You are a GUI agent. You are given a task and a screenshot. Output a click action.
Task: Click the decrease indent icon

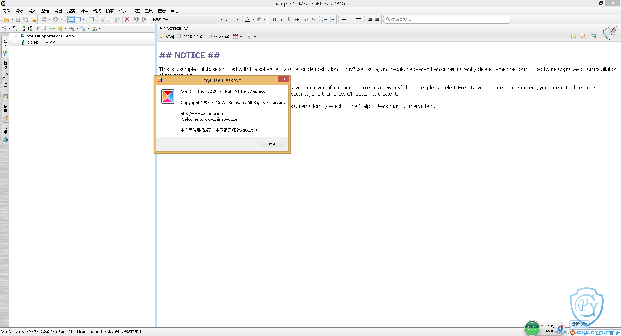pyautogui.click(x=370, y=19)
